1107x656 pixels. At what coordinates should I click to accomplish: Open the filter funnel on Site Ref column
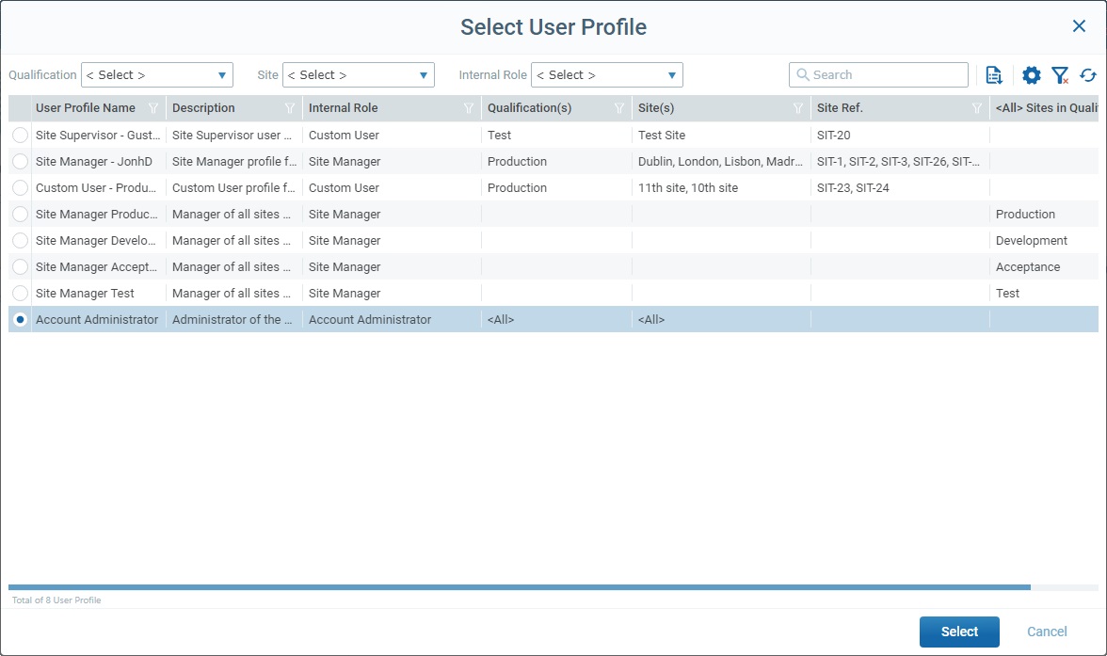(x=976, y=108)
